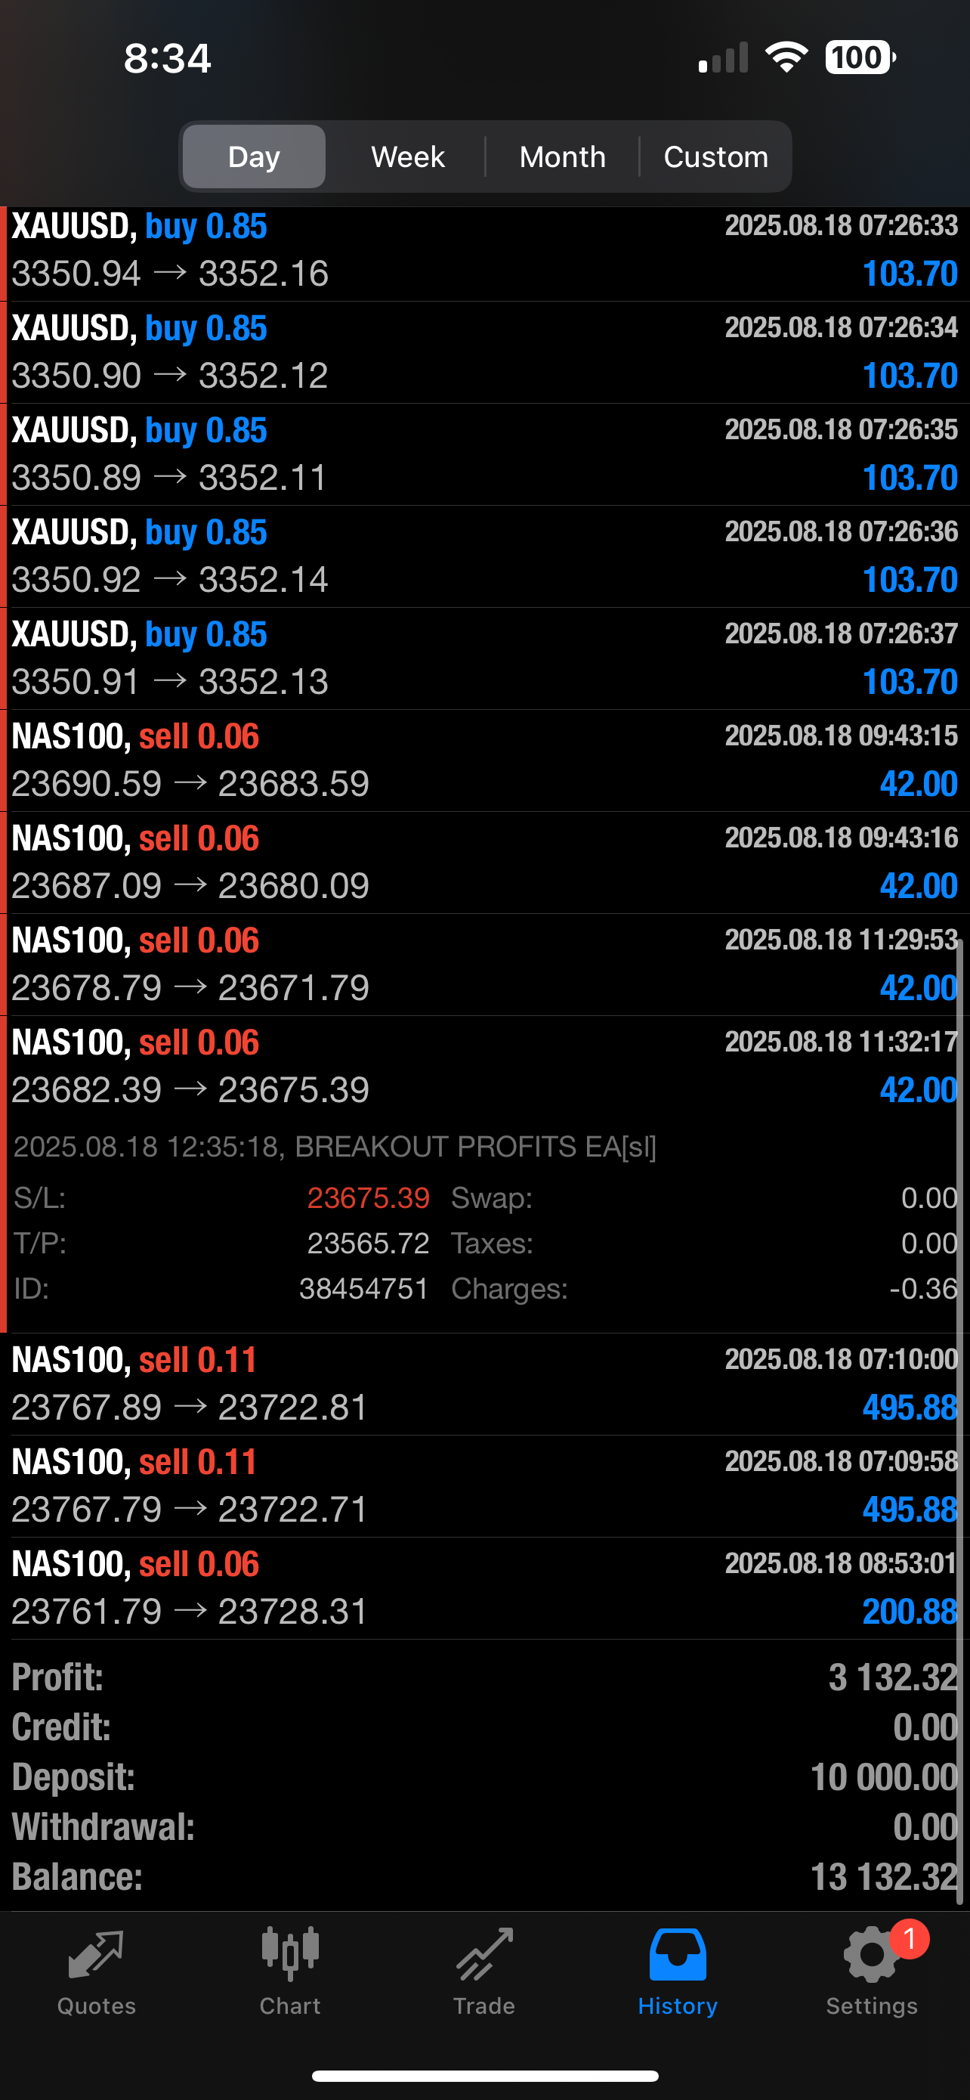Tap the S/L value 23675.39
Image resolution: width=970 pixels, height=2100 pixels.
[368, 1197]
